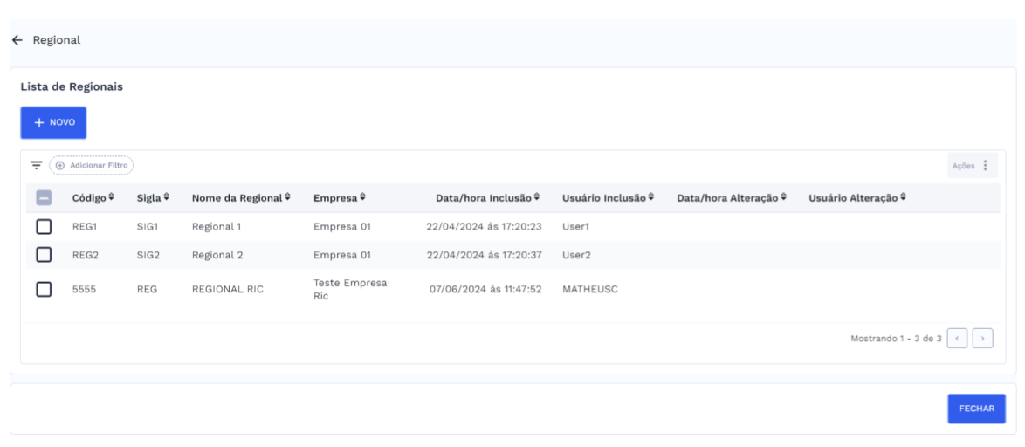Sort by Empresa column header
Viewport: 1025px width, 447px height.
click(x=339, y=198)
